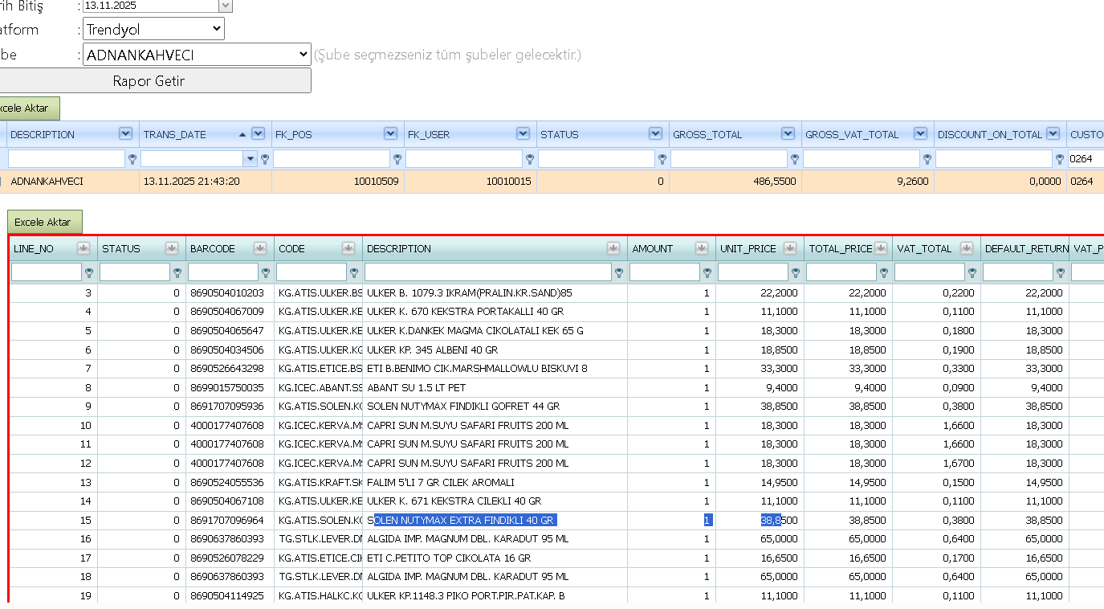Screen dimensions: 1104x609
Task: Open the TRANS_DATE filter condition icon
Action: [x=265, y=159]
